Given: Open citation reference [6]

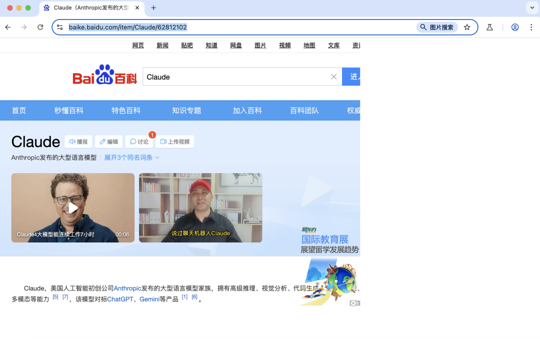Looking at the screenshot, I should pyautogui.click(x=194, y=297).
